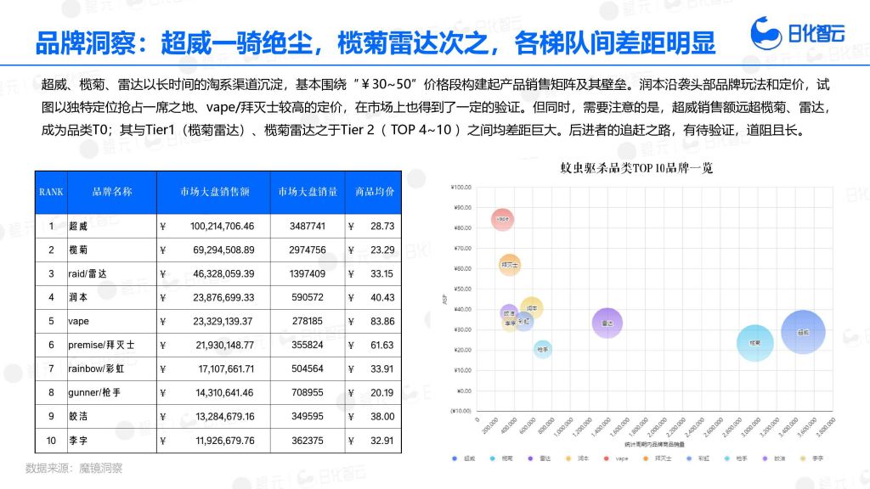Image resolution: width=870 pixels, height=489 pixels.
Task: Click the data source note 数据来源：魔镜洞察
Action: (x=74, y=469)
